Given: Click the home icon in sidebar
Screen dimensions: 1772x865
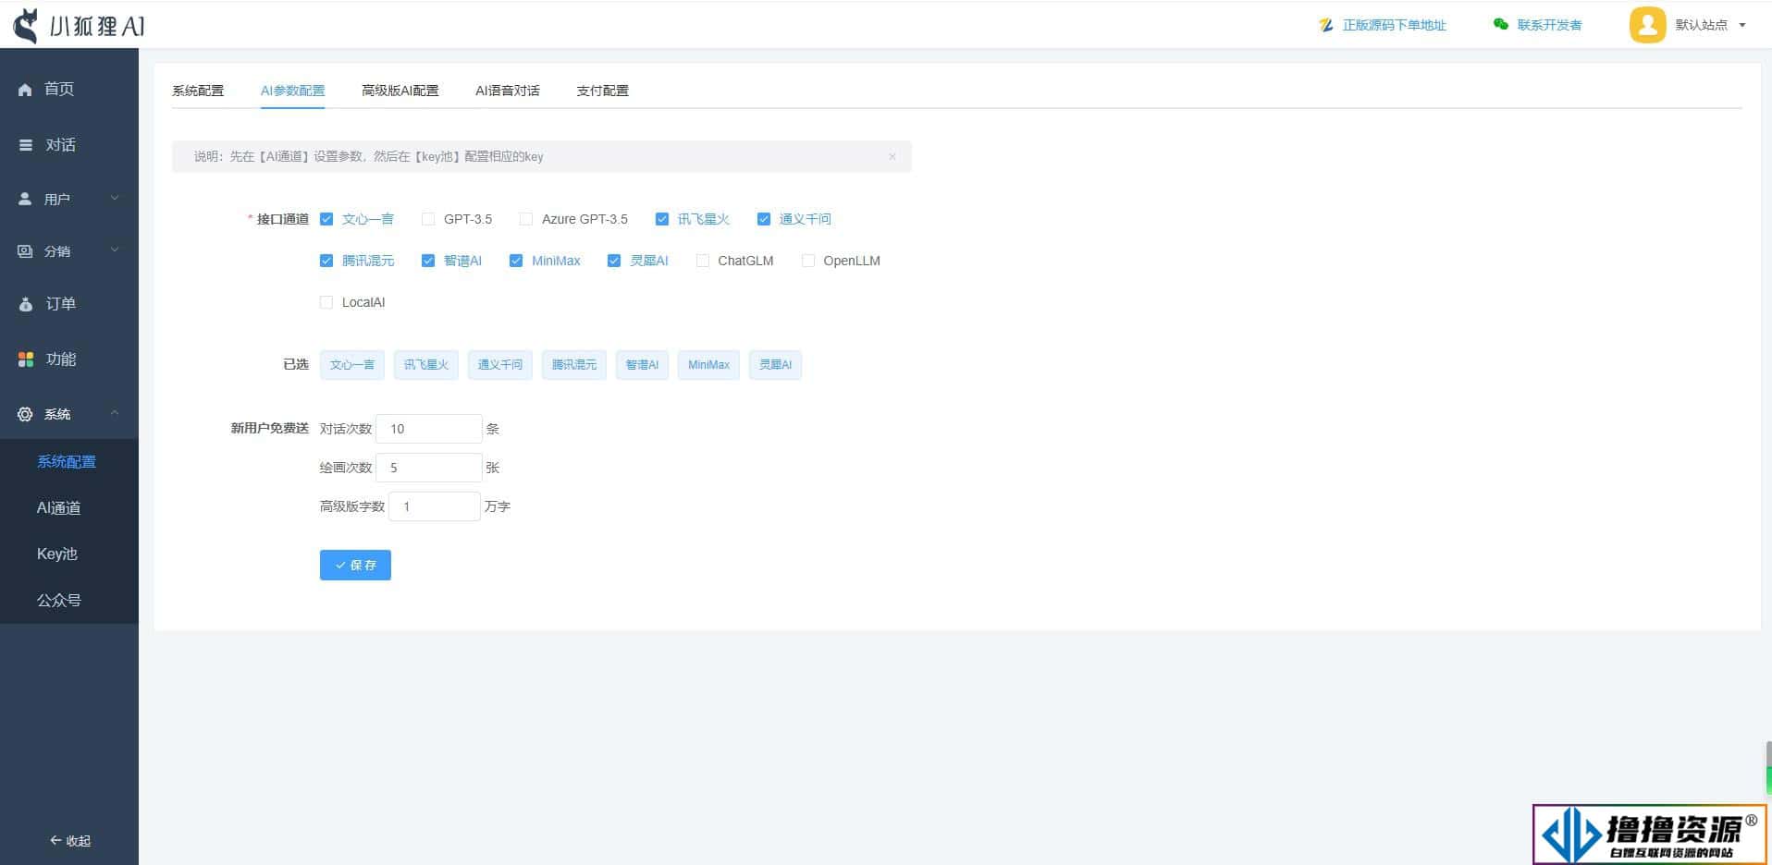Looking at the screenshot, I should pyautogui.click(x=25, y=90).
